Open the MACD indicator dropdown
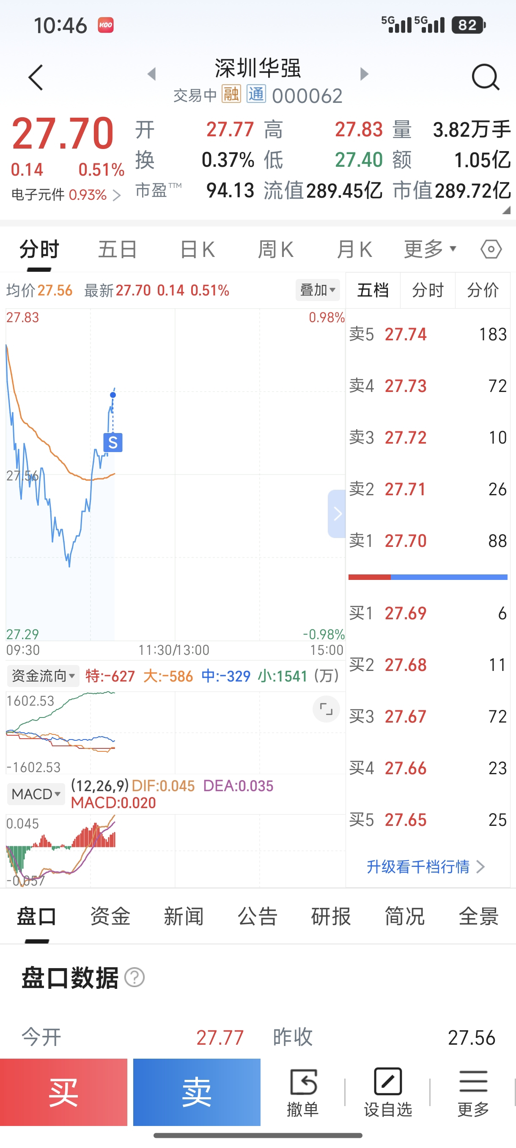The image size is (516, 1148). click(36, 794)
